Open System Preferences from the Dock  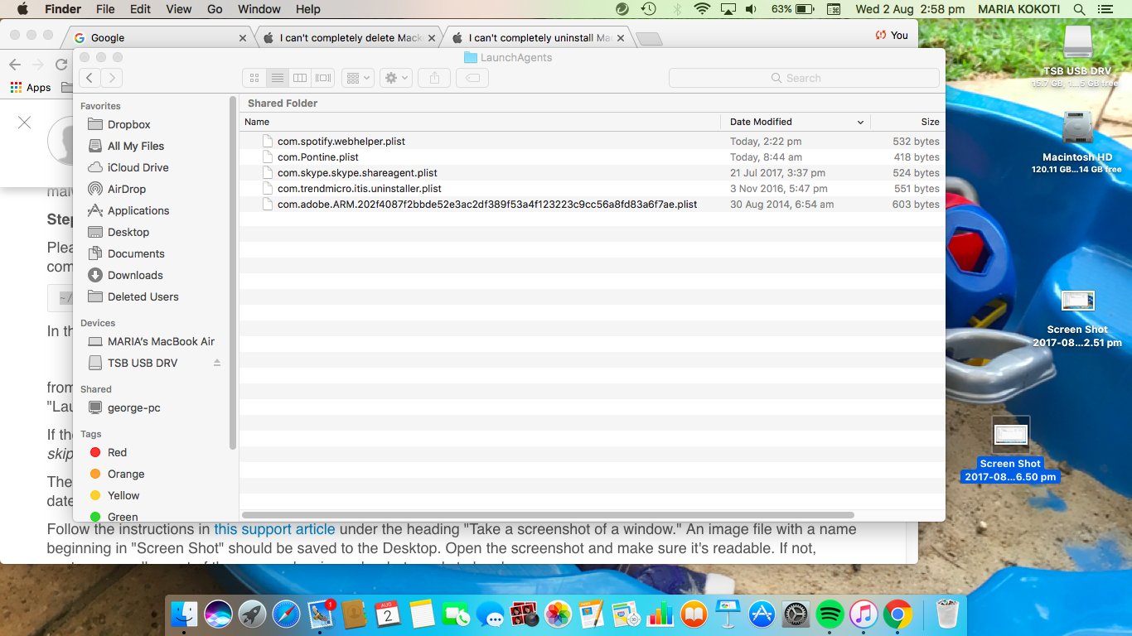click(x=796, y=614)
